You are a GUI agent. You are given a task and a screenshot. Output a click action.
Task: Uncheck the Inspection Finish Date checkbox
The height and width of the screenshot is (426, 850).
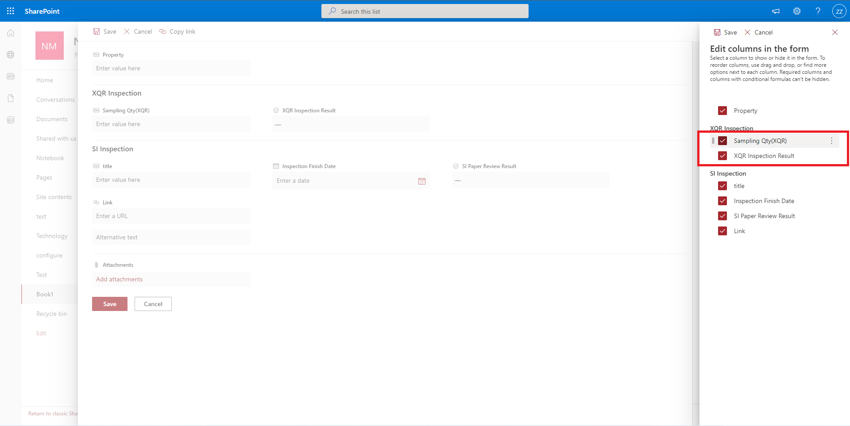coord(722,201)
